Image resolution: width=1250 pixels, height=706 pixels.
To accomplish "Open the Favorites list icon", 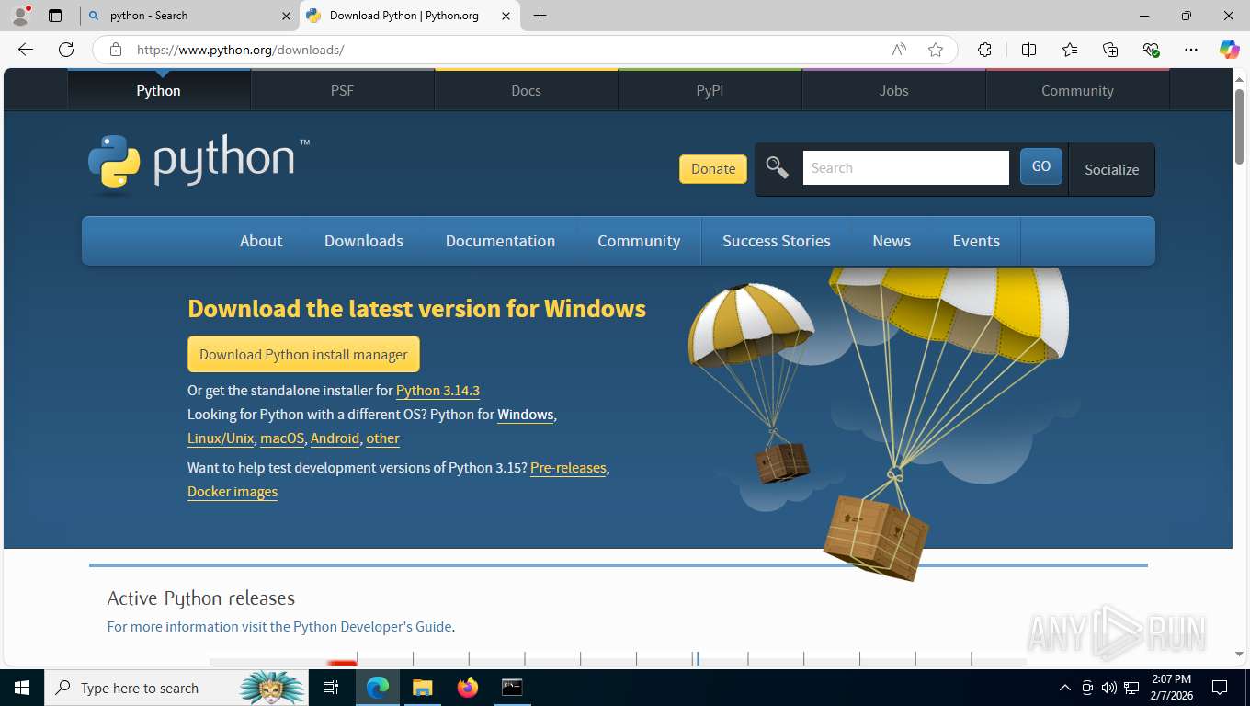I will (x=1070, y=50).
